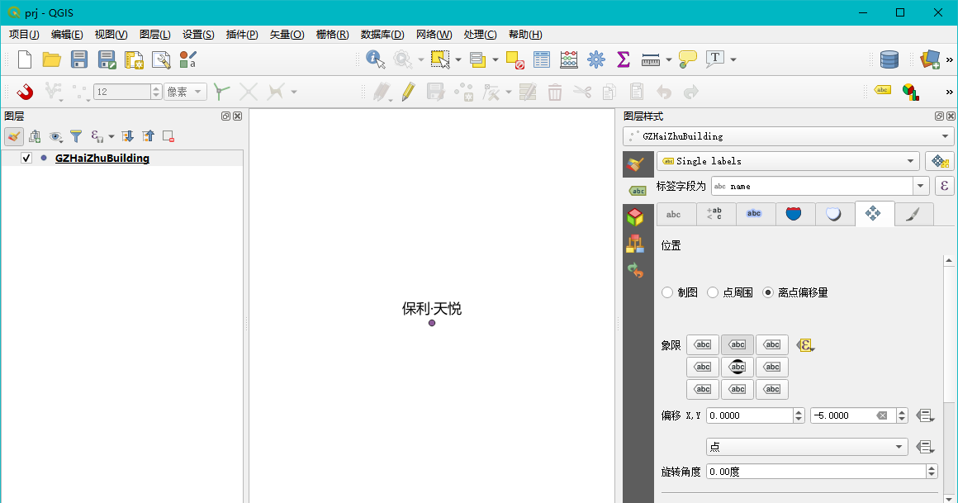Open the layer styling panel brush icon

pos(14,136)
